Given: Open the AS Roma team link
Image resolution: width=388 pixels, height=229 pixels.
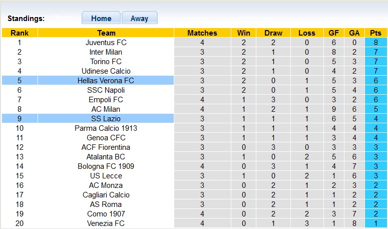Looking at the screenshot, I should coord(106,204).
